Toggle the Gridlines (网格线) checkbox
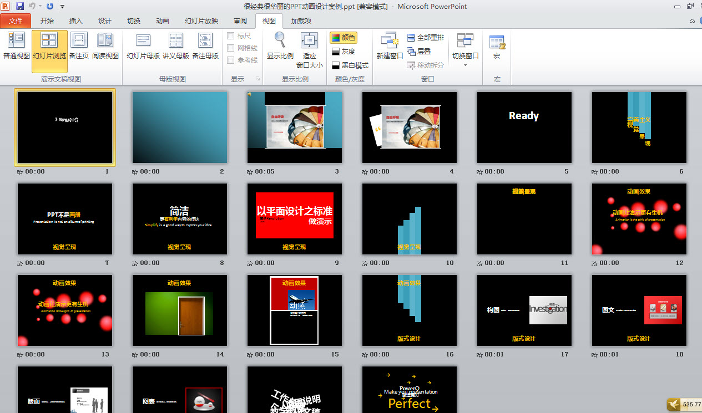The height and width of the screenshot is (413, 702). (231, 48)
